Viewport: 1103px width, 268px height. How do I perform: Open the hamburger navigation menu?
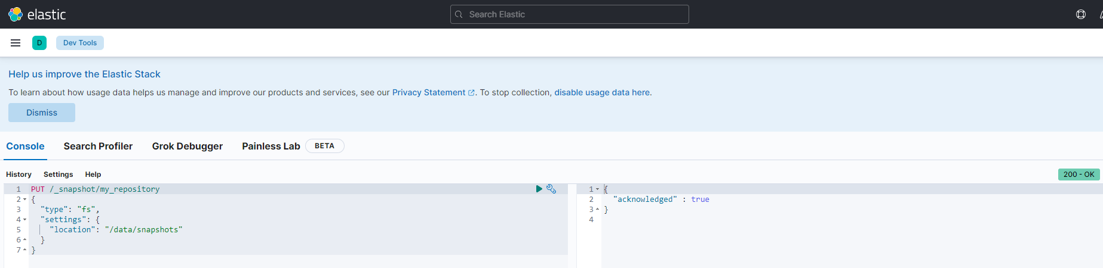(x=16, y=43)
